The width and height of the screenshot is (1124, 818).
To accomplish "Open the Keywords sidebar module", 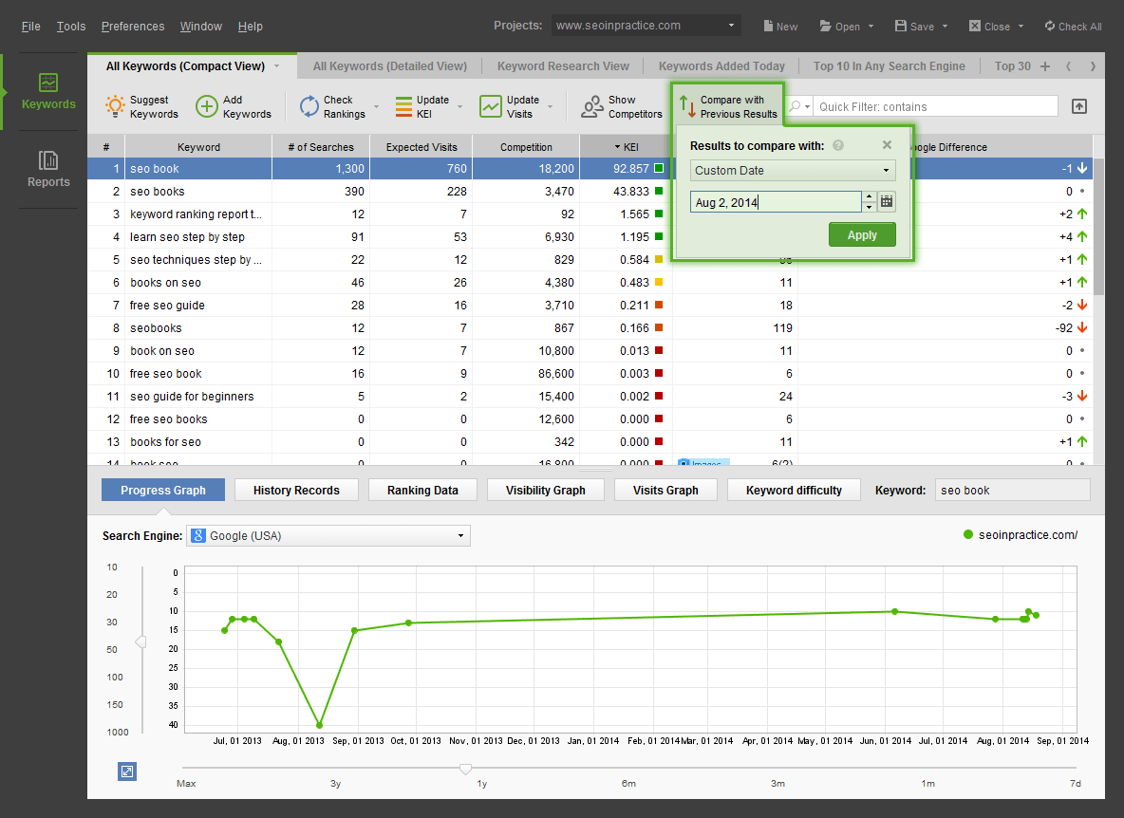I will (48, 92).
